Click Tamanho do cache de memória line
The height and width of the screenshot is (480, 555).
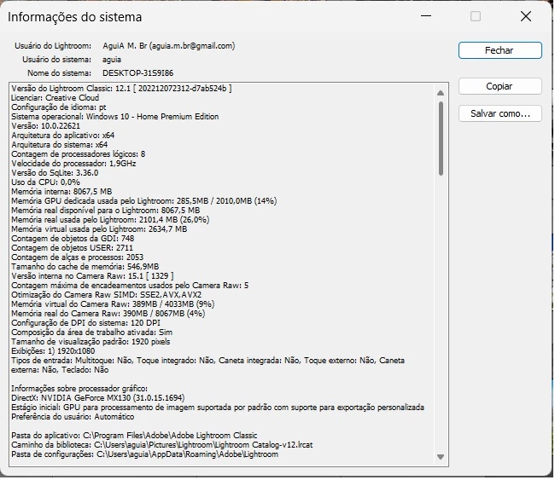click(x=85, y=267)
